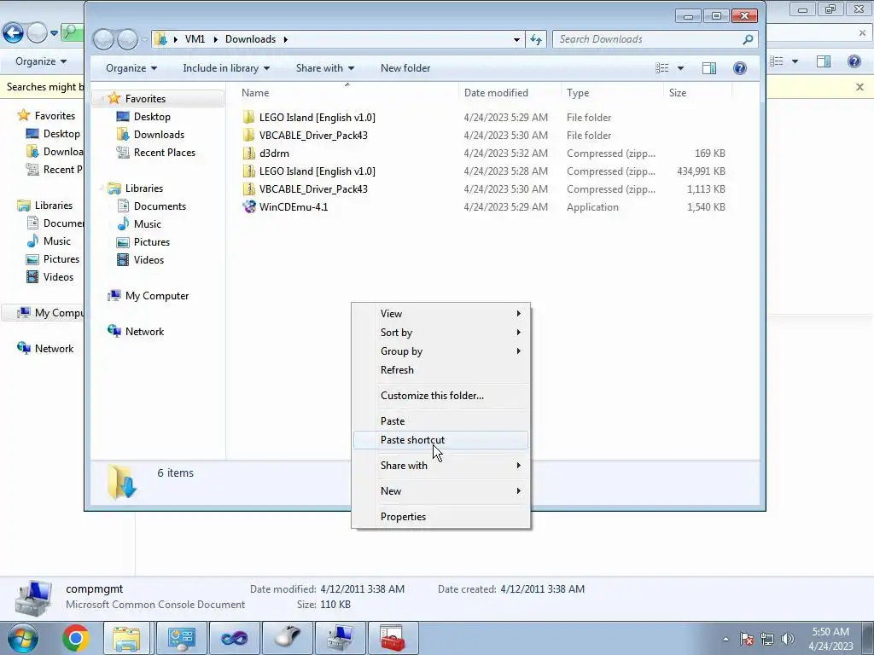
Task: Click VM1 in the address breadcrumb
Action: click(195, 39)
